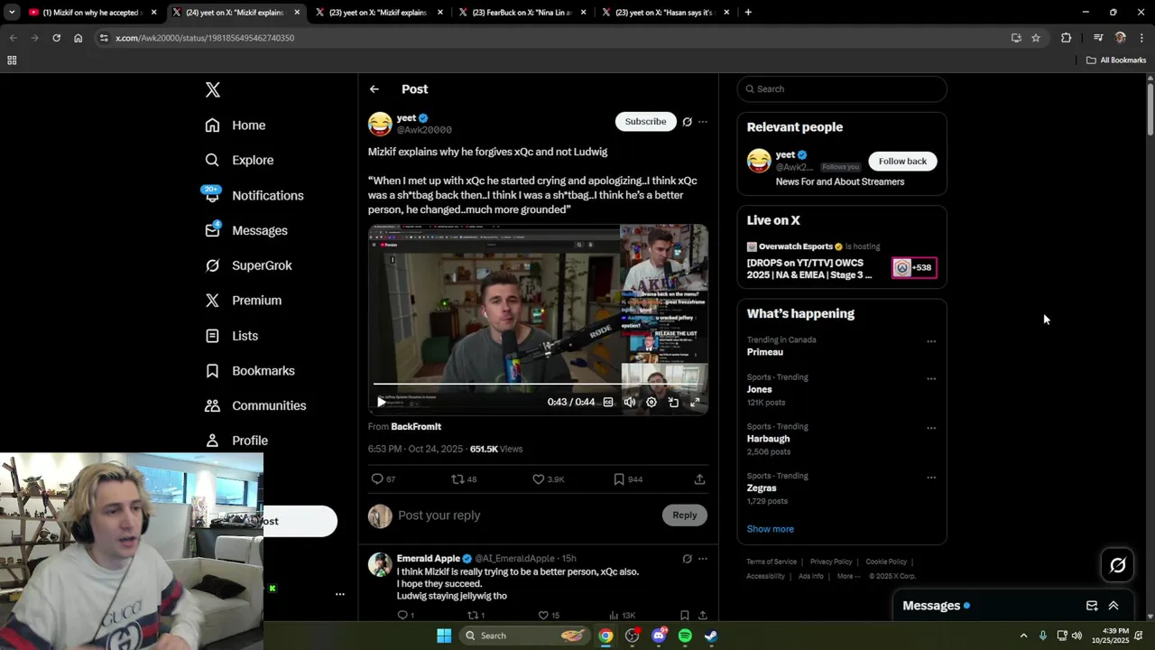Bookmark this page with the star icon
The height and width of the screenshot is (650, 1155).
pos(1036,38)
